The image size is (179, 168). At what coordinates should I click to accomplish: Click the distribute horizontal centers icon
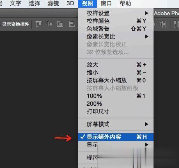(163, 24)
